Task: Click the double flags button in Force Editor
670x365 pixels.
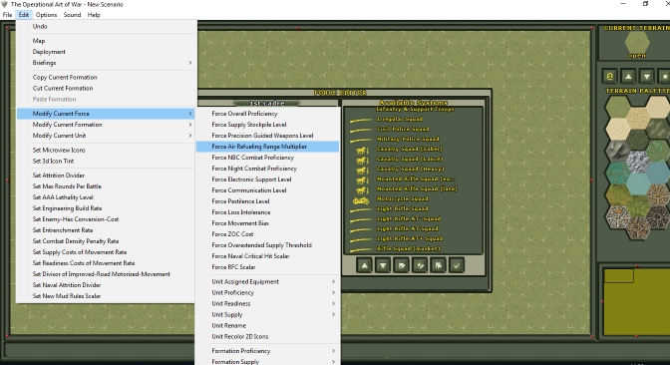Action: click(x=438, y=265)
